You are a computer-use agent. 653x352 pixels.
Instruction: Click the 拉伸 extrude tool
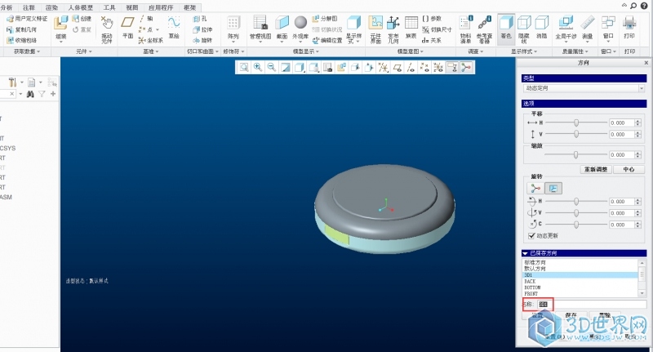point(202,29)
